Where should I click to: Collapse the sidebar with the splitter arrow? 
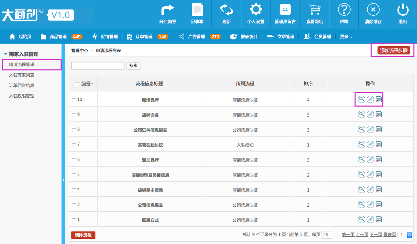click(63, 180)
